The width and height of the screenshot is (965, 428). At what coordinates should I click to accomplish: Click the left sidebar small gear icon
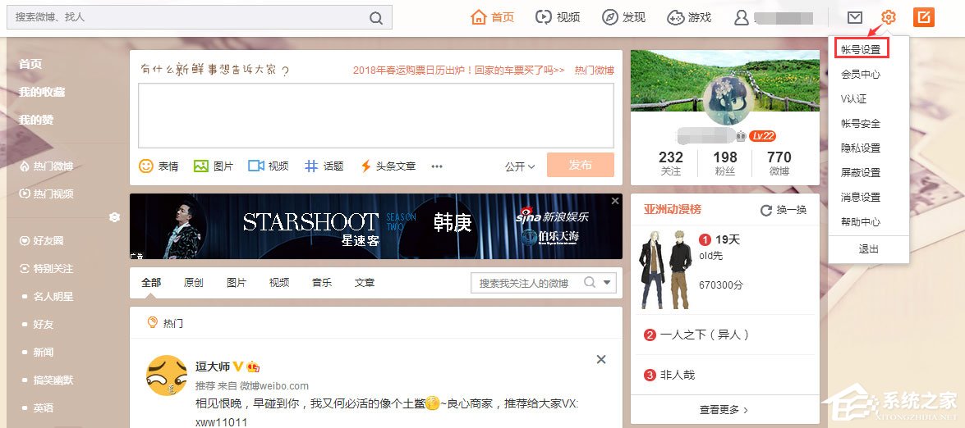click(x=114, y=217)
